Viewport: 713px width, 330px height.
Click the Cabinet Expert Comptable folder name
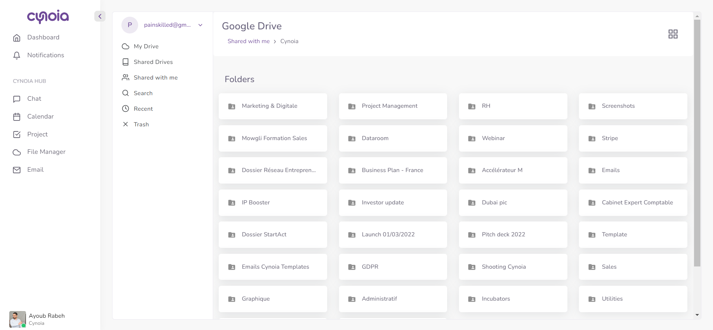(x=637, y=203)
